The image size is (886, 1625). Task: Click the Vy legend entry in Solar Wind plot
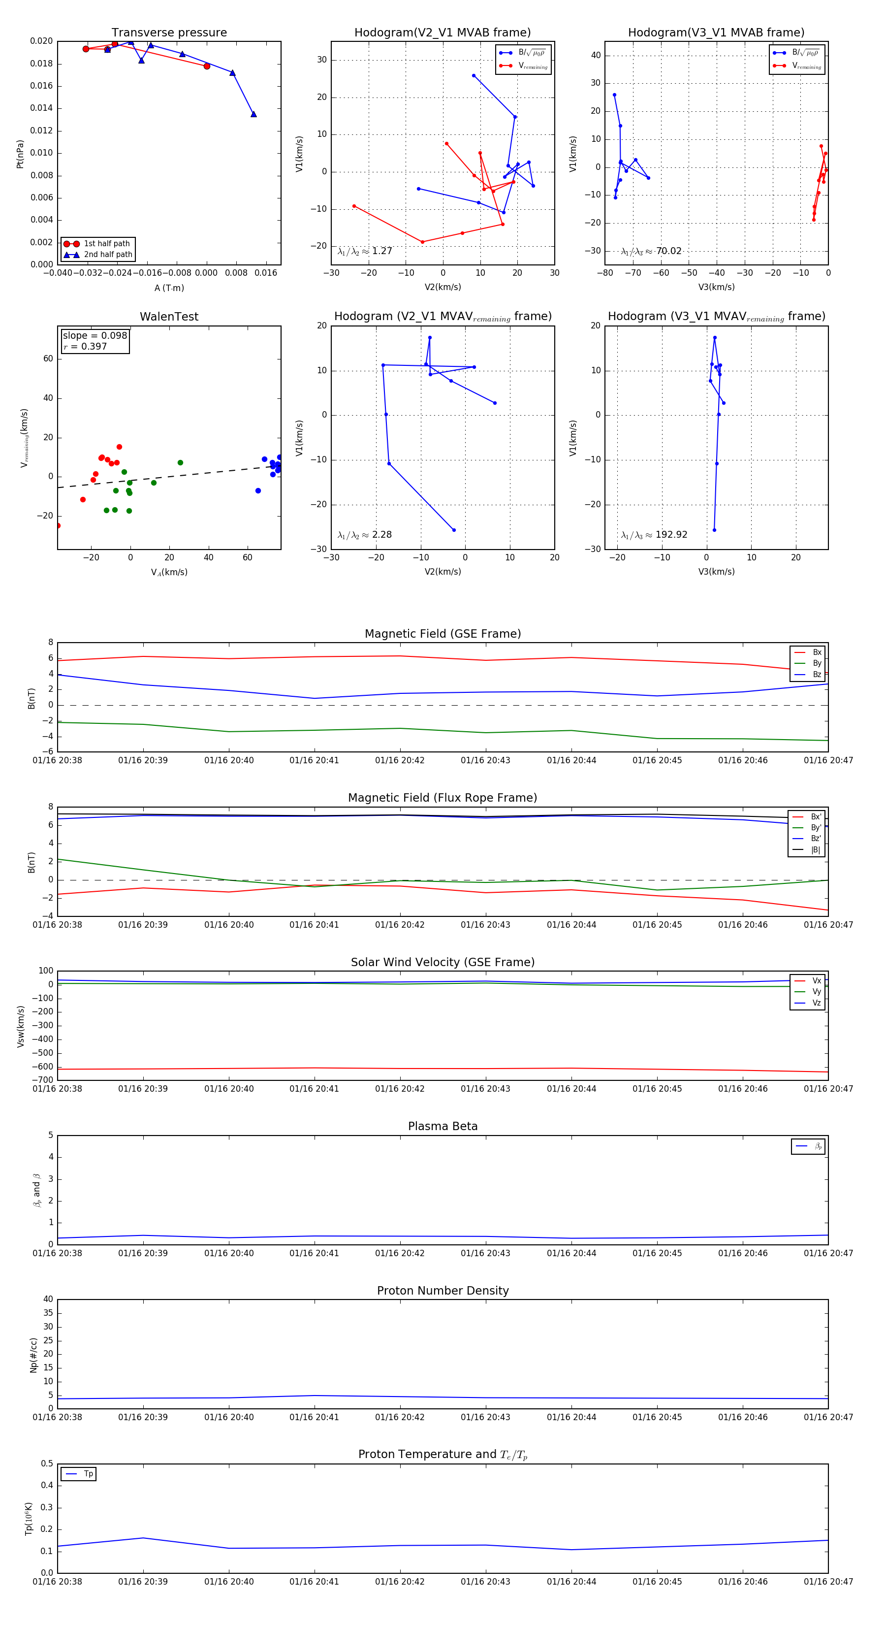click(808, 992)
